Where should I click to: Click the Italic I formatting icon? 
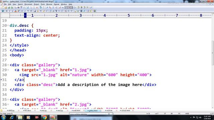pos(10,11)
